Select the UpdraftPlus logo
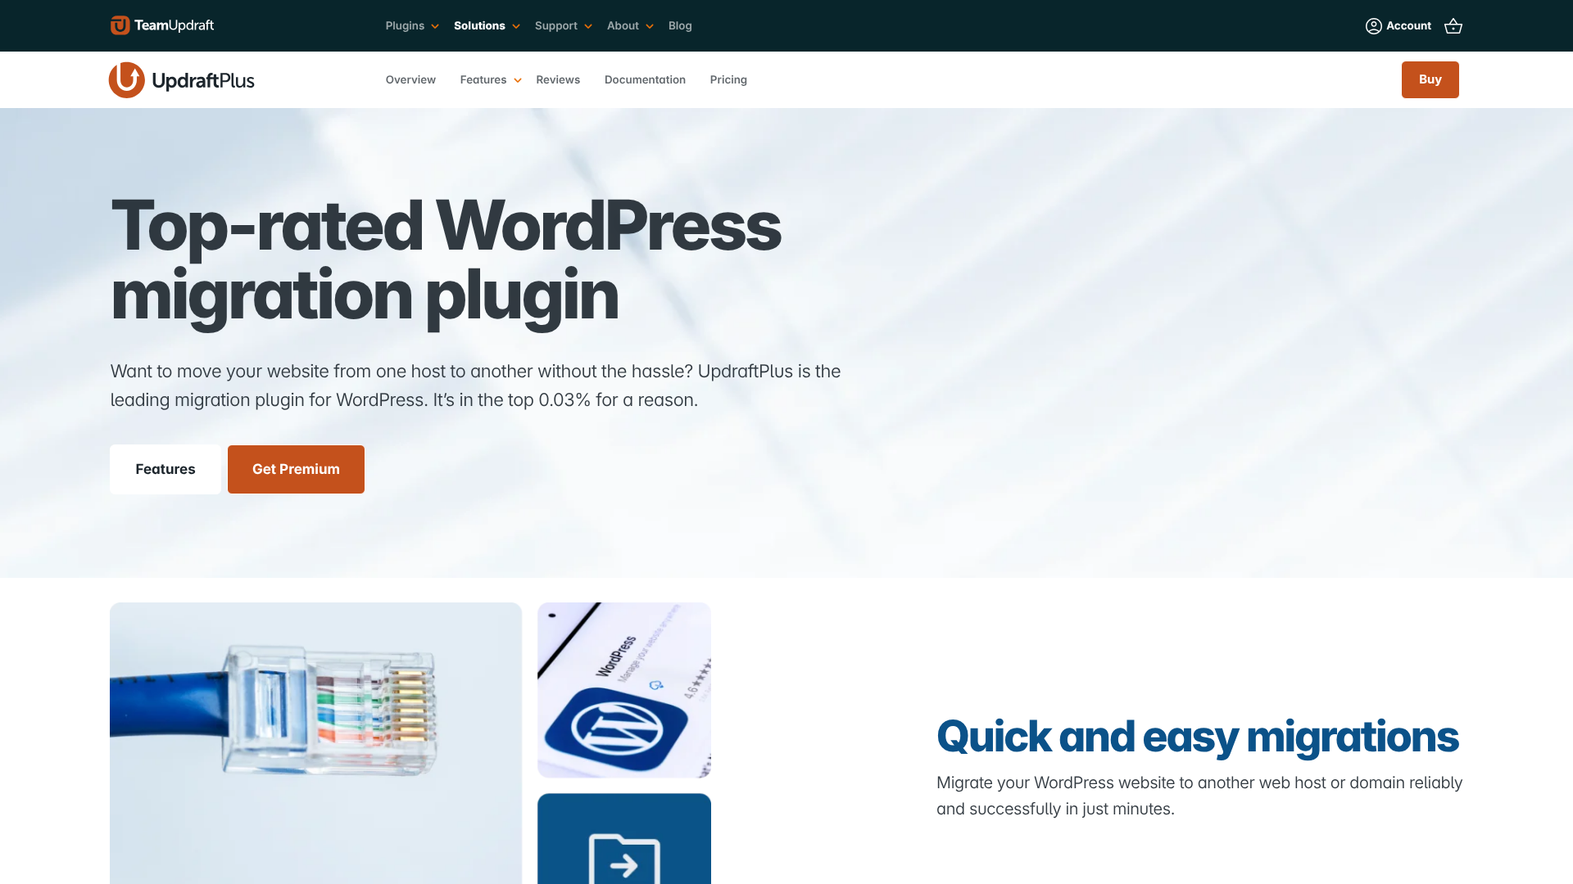Screen dimensions: 1573x884 click(181, 79)
